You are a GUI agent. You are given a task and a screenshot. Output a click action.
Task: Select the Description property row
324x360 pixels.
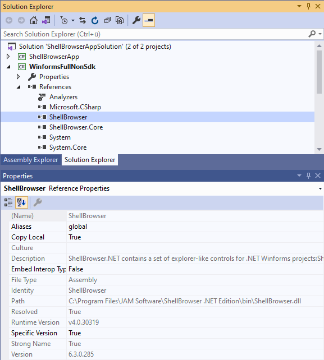[x=166, y=259]
